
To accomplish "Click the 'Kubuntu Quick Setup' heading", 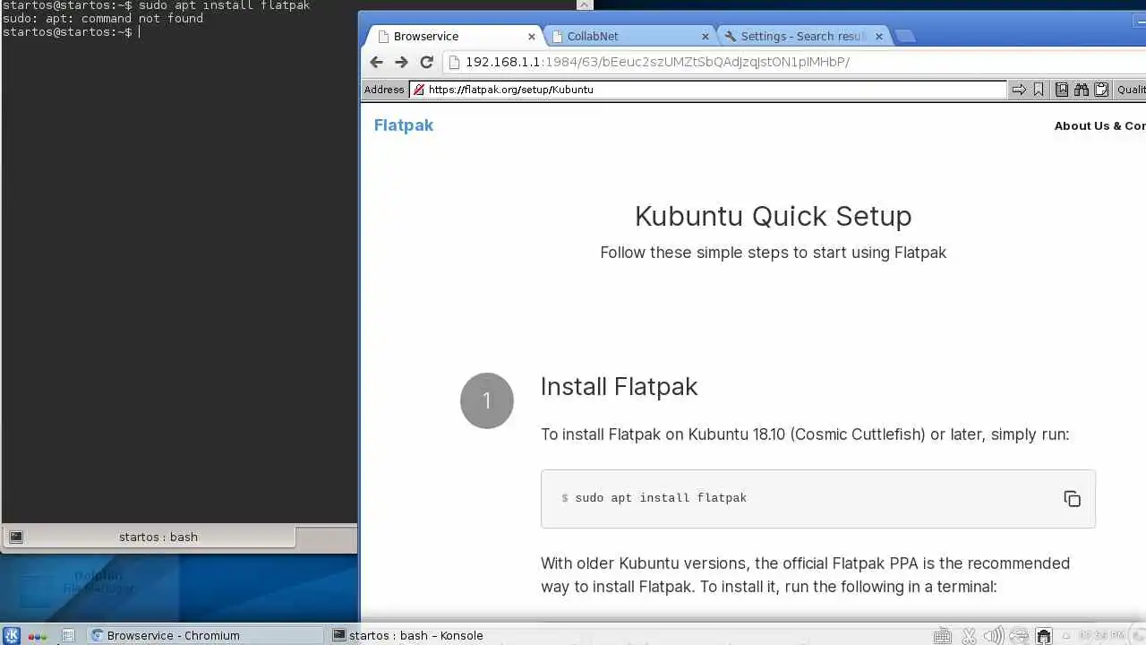I will click(x=773, y=216).
